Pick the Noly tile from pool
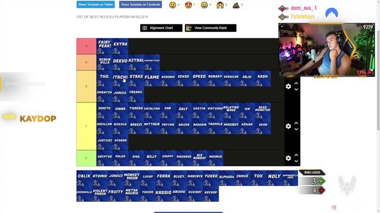 [274, 178]
